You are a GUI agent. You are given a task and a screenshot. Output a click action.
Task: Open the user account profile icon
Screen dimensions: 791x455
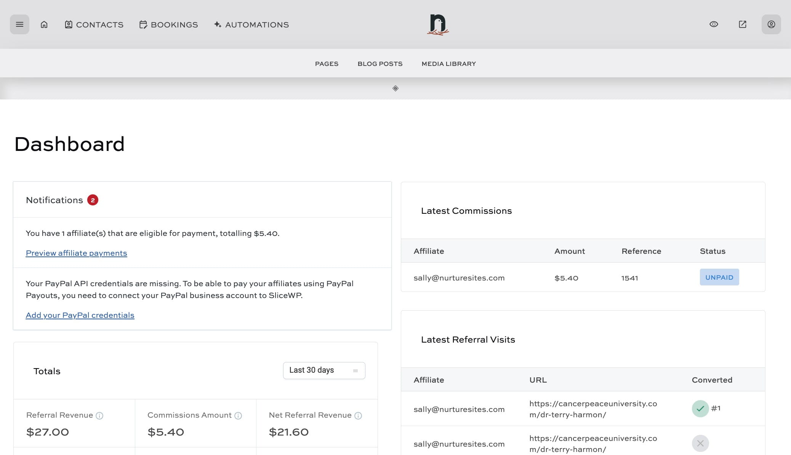pos(771,24)
